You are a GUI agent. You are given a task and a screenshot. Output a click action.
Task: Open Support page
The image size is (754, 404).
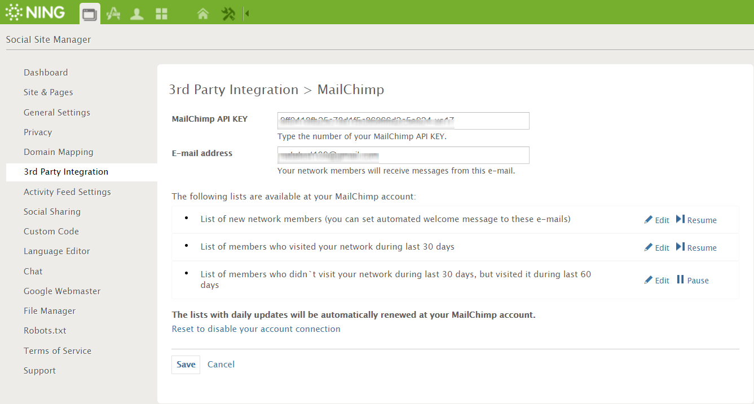click(39, 370)
